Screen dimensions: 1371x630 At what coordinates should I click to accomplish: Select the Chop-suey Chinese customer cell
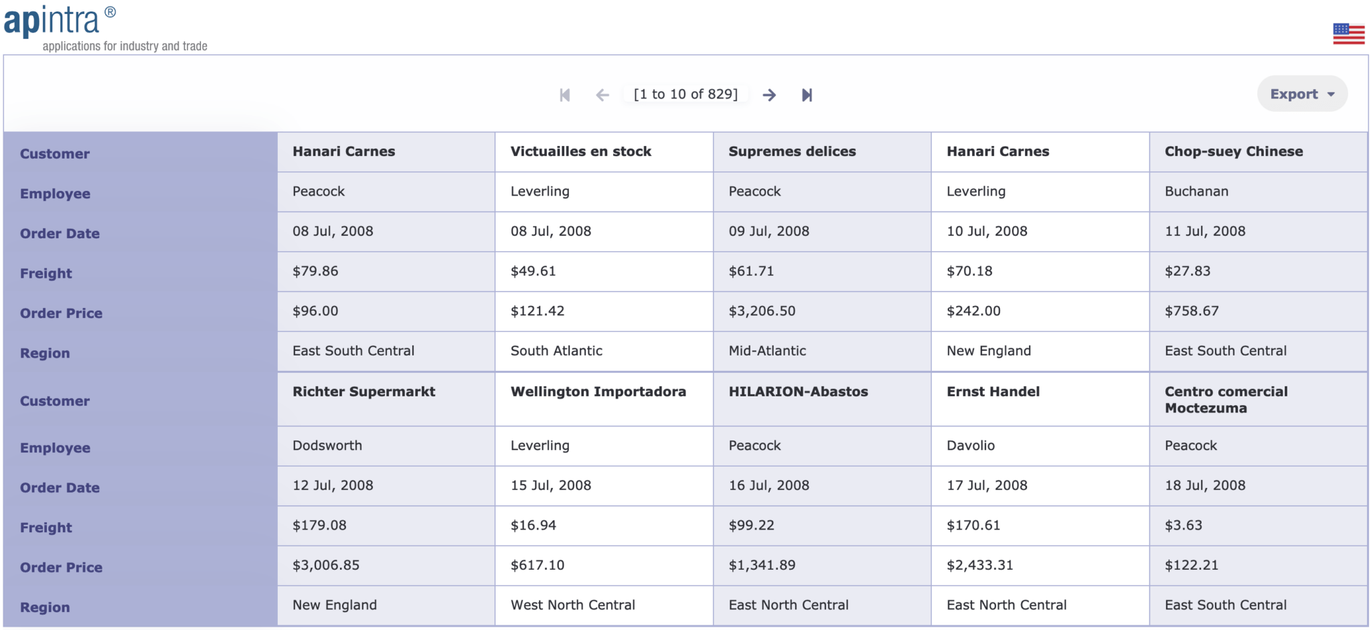1258,152
